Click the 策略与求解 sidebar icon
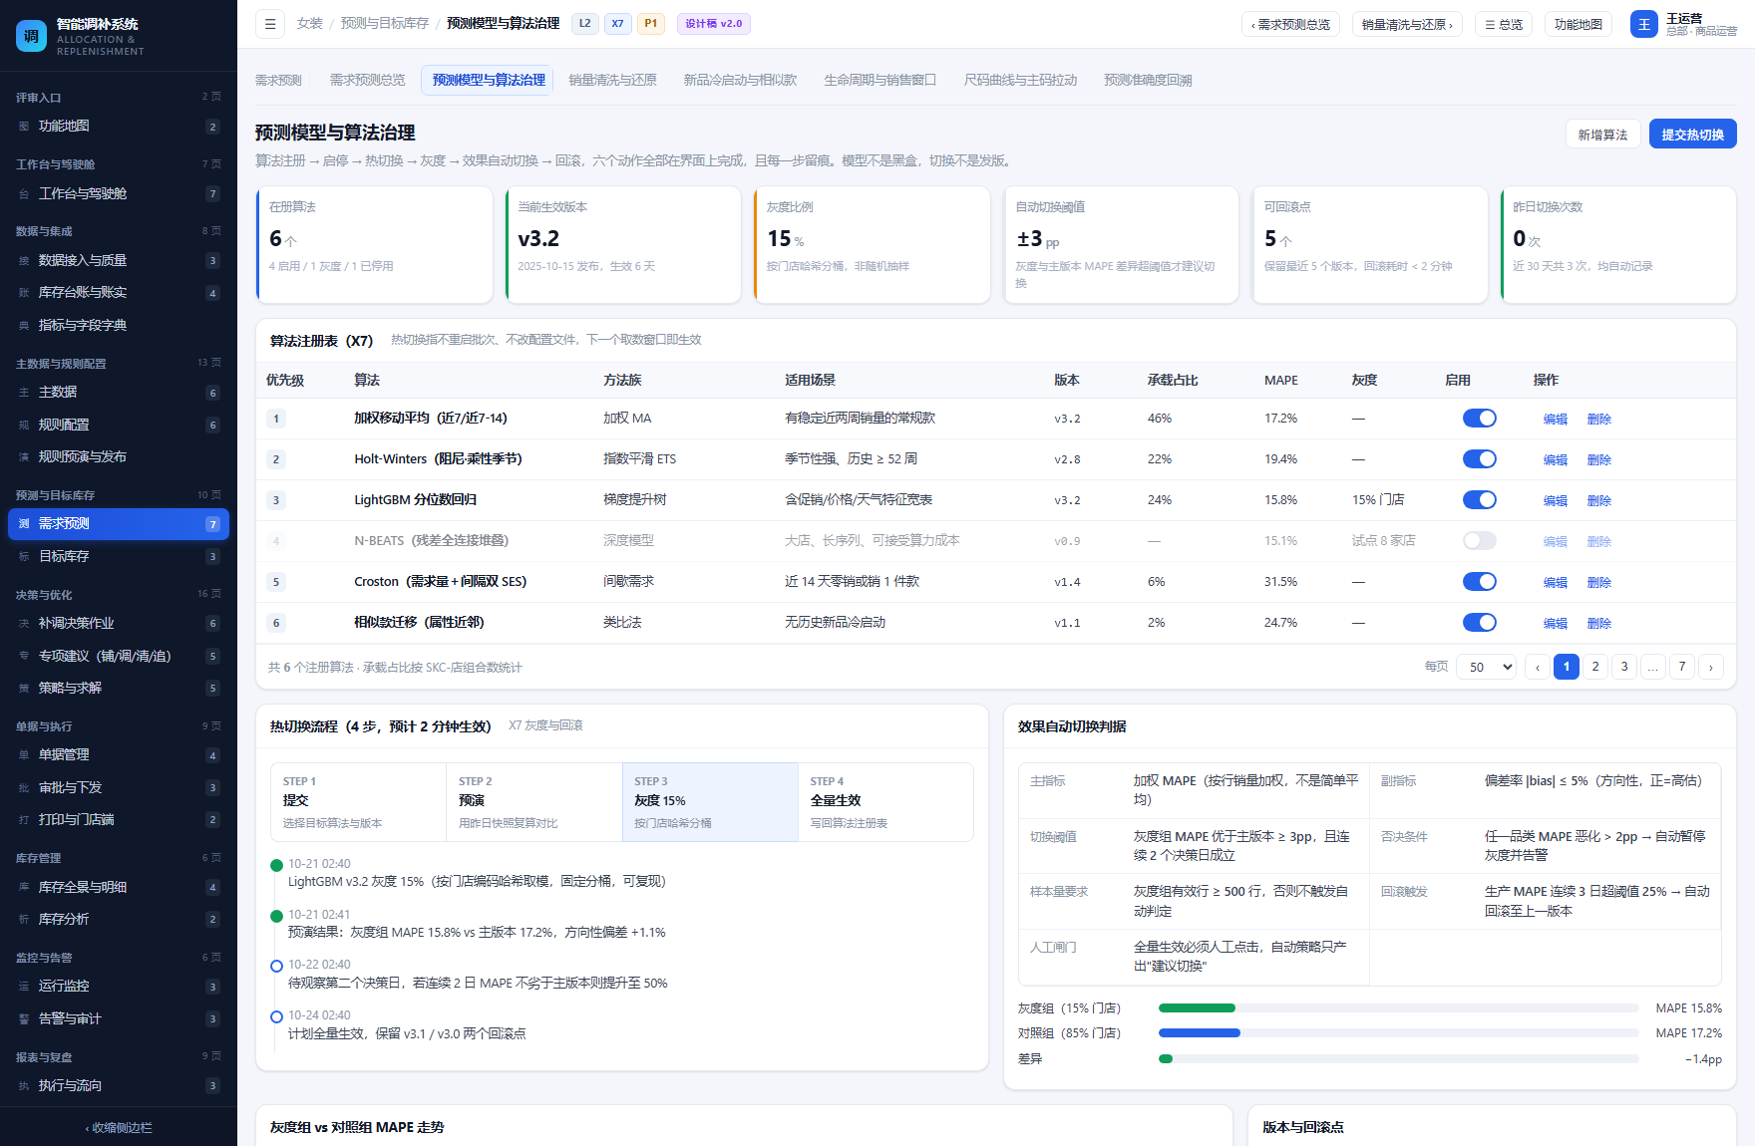1755x1146 pixels. 24,689
